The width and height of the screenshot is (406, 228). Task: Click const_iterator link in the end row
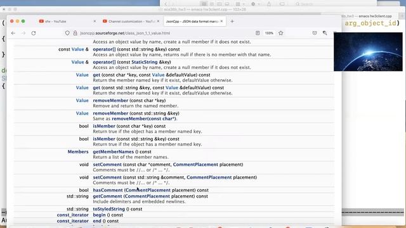(x=73, y=221)
